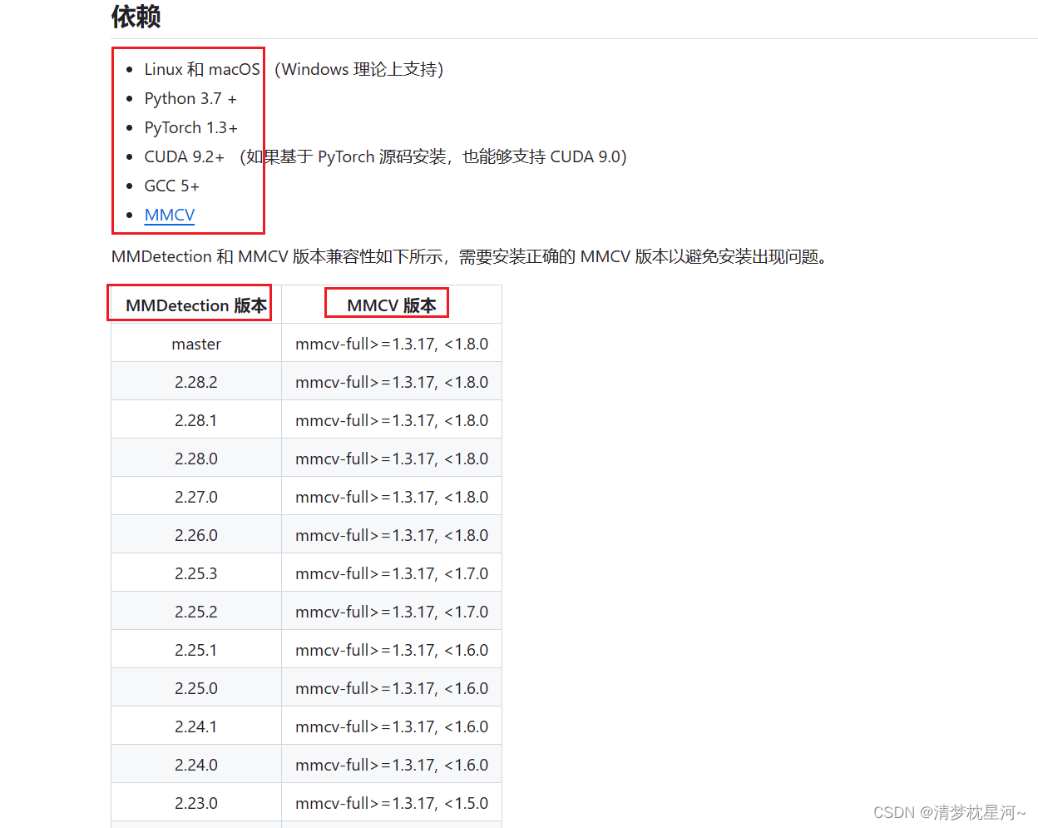Click the MMDetection 和 MMCV 版本兼容性 sentence

(471, 256)
